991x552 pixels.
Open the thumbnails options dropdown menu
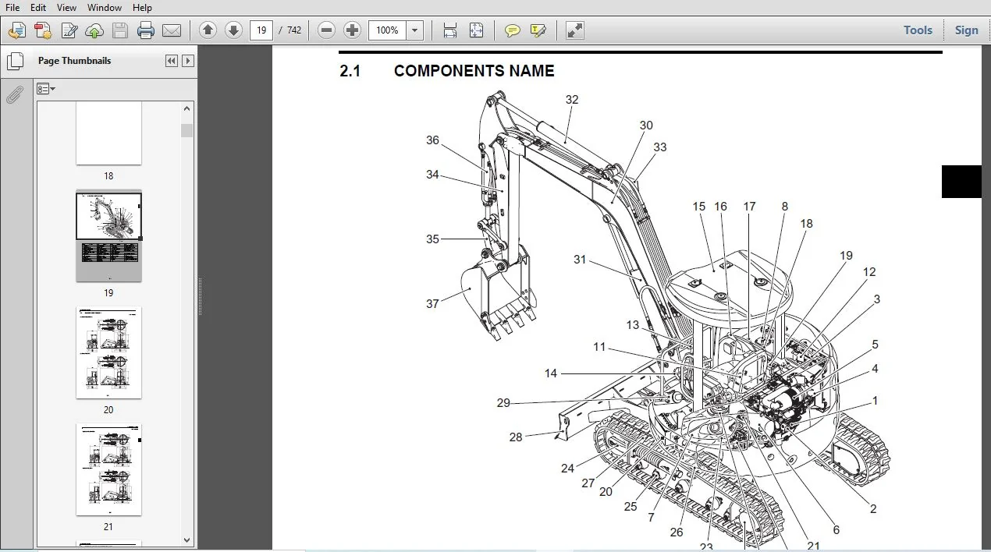[x=46, y=89]
